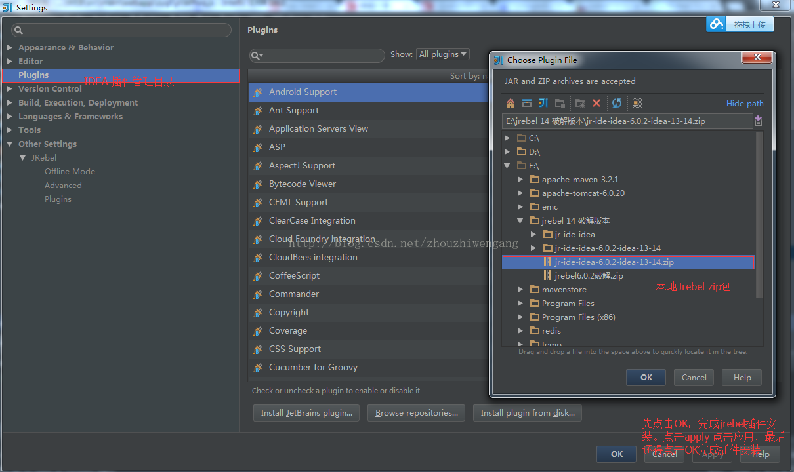Expand the Tools settings group
Image resolution: width=794 pixels, height=472 pixels.
[x=9, y=130]
